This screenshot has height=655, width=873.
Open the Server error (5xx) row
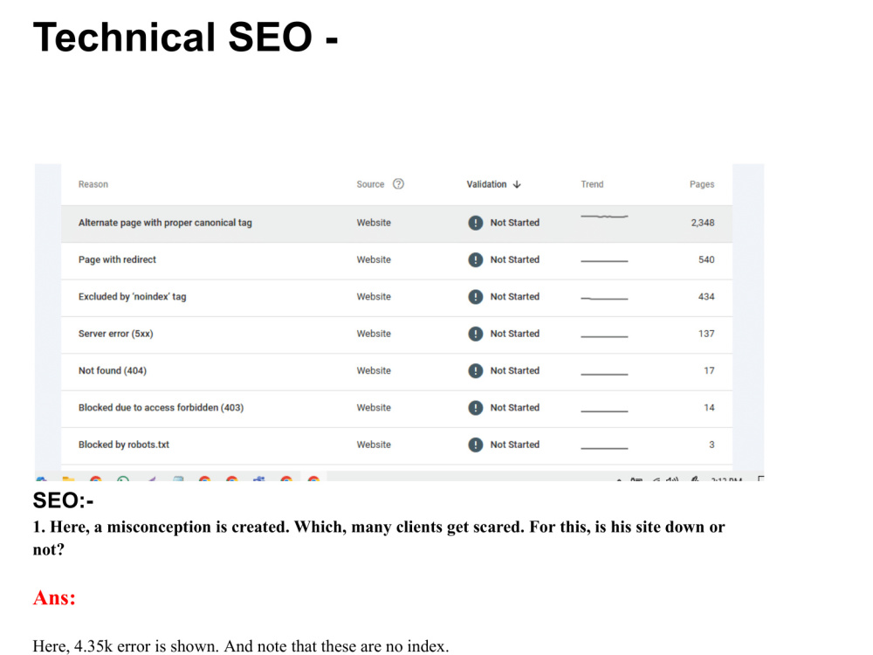tap(396, 334)
